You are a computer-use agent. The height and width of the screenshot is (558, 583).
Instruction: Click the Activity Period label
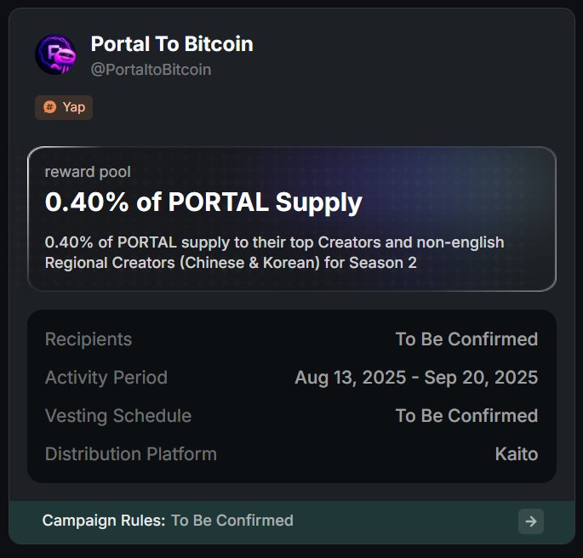[106, 378]
